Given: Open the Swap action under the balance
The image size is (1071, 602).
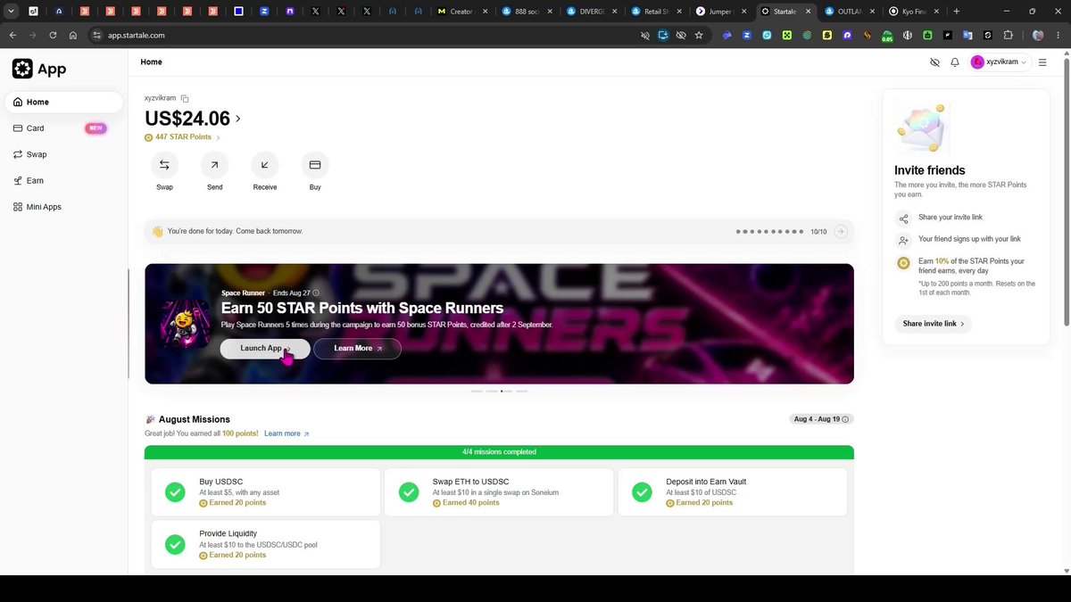Looking at the screenshot, I should point(164,165).
